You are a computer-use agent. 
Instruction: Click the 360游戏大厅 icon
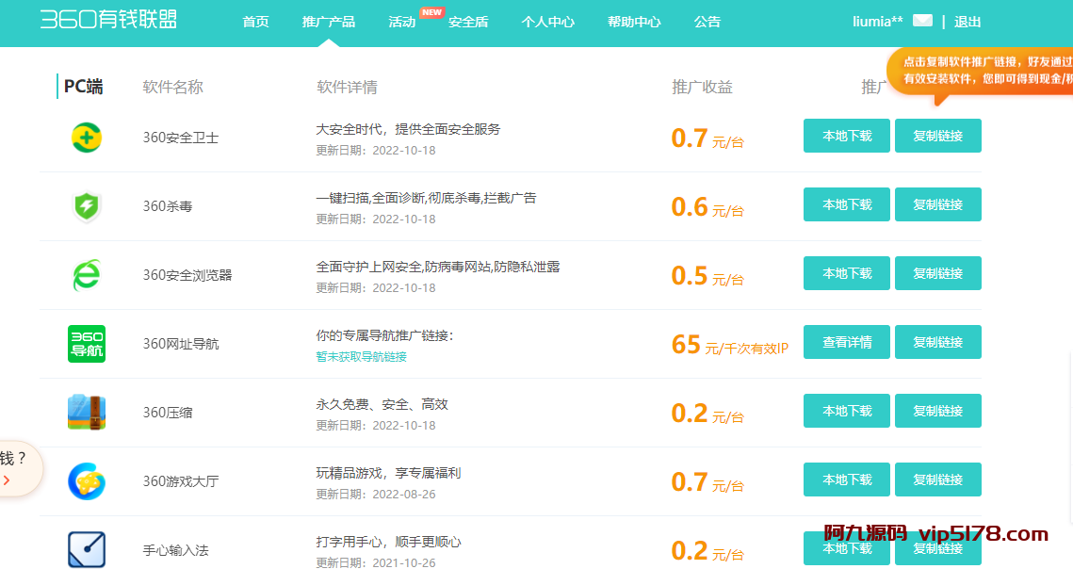point(87,481)
